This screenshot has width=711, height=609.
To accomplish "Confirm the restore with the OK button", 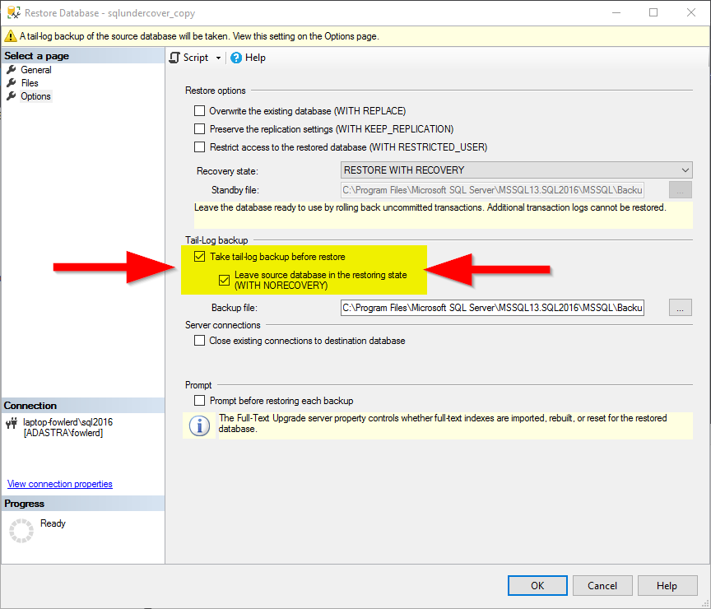I will (537, 585).
